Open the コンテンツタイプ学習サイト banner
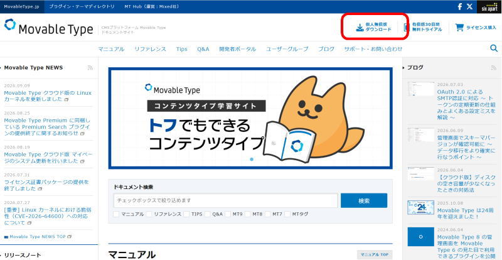The width and height of the screenshot is (502, 260). pos(250,118)
